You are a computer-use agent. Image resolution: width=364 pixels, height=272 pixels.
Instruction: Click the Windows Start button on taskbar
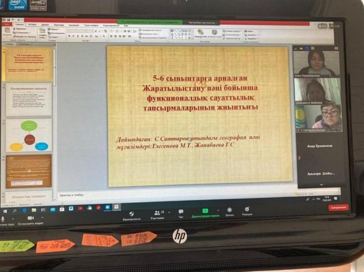[x=4, y=208]
